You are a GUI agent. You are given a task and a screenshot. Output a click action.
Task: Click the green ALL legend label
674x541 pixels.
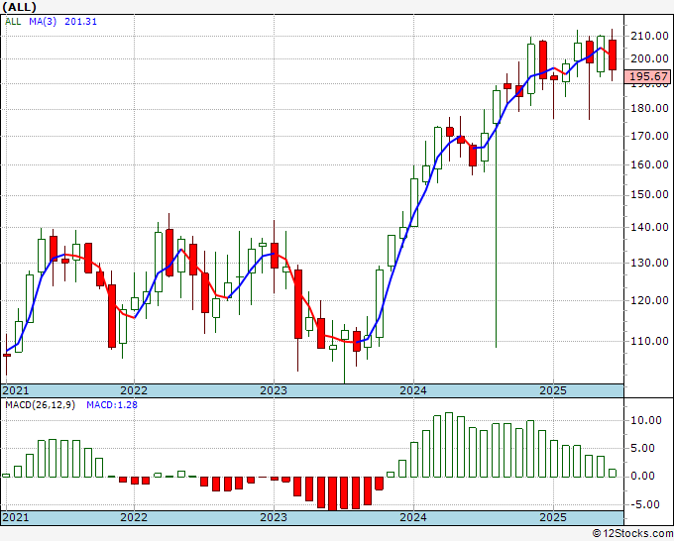point(13,22)
